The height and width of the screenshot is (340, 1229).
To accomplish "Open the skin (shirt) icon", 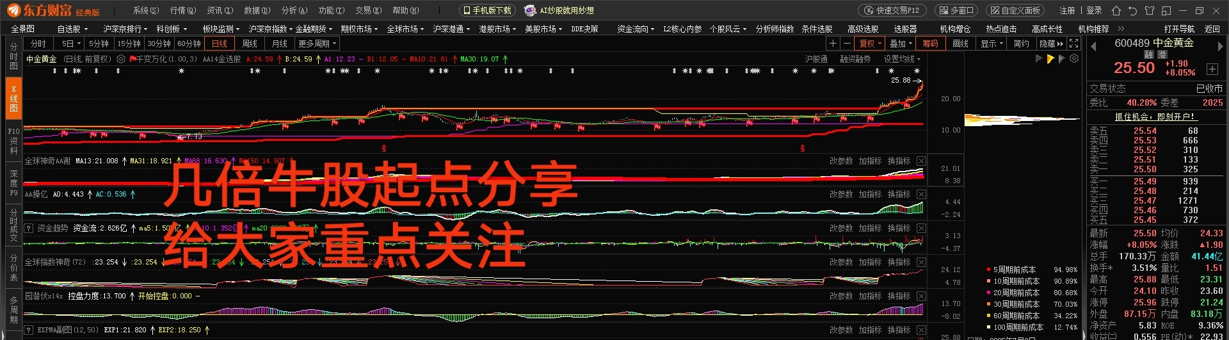I will 1149,10.
